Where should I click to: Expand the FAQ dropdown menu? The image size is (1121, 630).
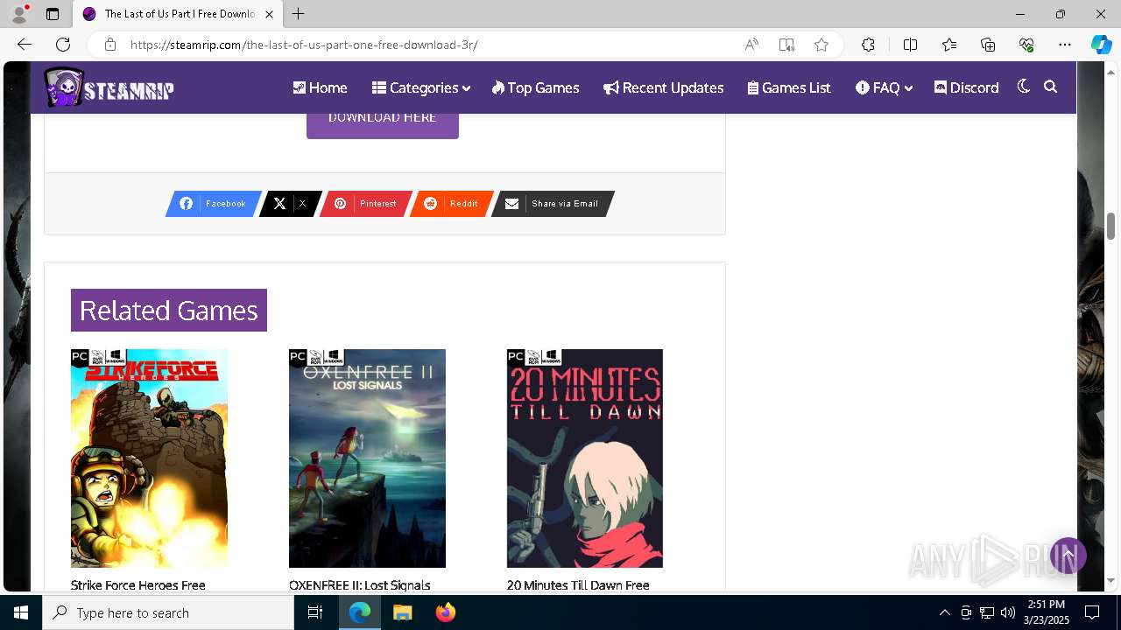coord(884,87)
